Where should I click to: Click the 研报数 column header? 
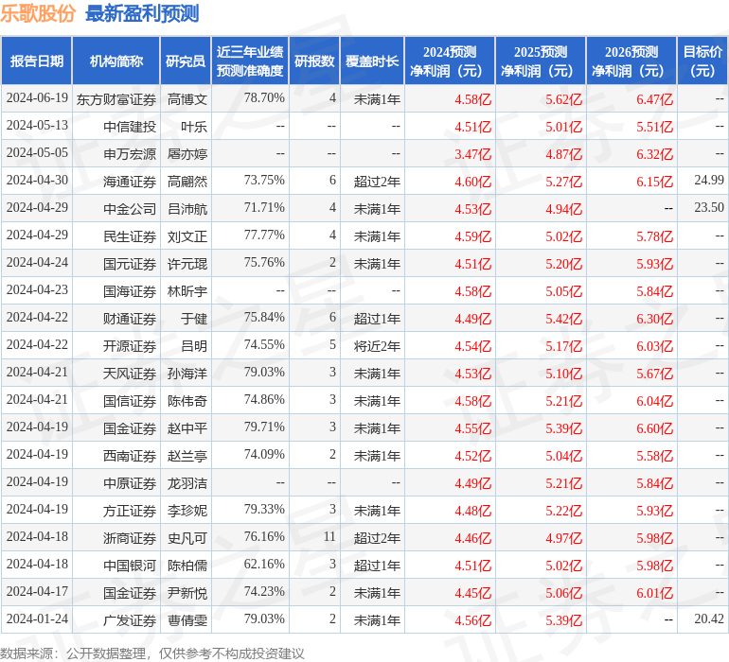(x=314, y=61)
